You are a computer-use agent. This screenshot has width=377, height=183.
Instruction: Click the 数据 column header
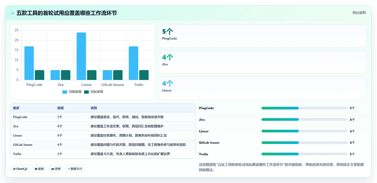pos(61,108)
